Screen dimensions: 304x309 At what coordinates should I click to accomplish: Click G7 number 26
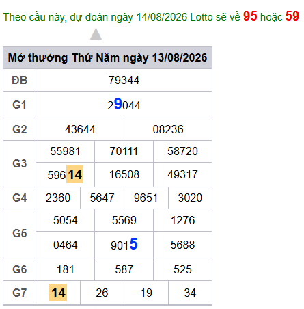click(102, 293)
